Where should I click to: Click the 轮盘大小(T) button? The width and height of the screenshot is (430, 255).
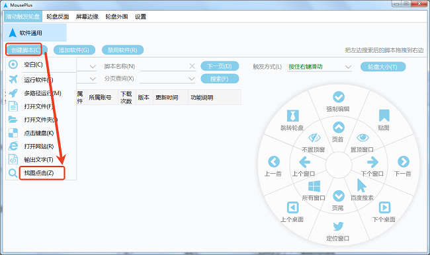(x=383, y=67)
